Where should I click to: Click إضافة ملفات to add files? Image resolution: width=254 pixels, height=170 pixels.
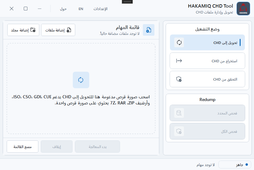tap(58, 30)
